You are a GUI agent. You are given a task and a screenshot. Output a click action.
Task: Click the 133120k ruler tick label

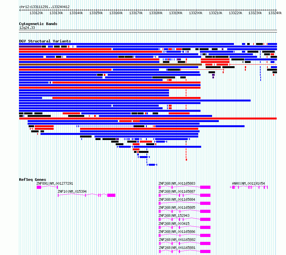click(x=36, y=13)
